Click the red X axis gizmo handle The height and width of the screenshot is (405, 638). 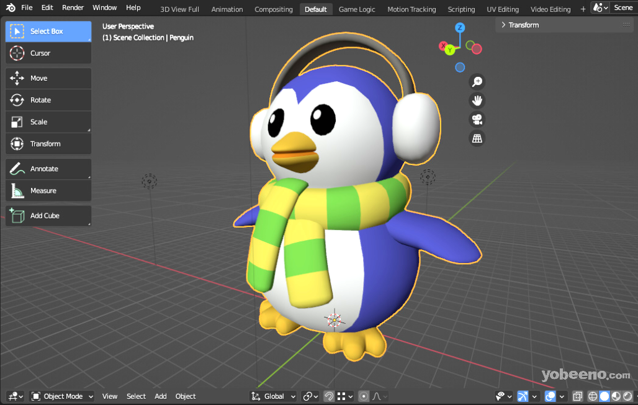coord(443,45)
